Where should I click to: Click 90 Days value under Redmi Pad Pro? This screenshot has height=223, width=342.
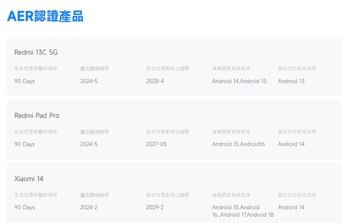pyautogui.click(x=24, y=144)
